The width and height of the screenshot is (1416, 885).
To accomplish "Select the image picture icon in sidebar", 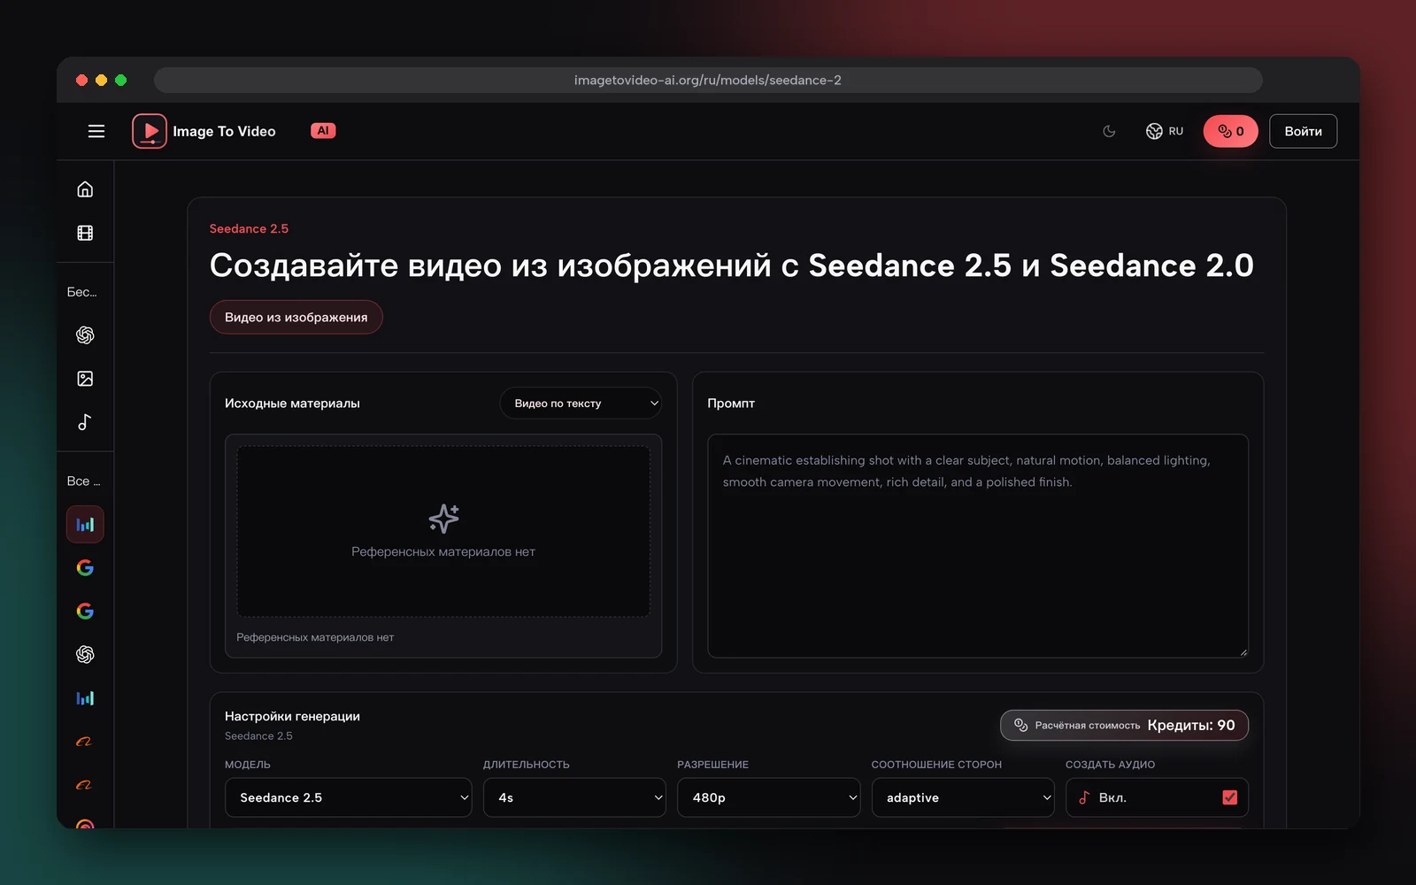I will coord(85,379).
